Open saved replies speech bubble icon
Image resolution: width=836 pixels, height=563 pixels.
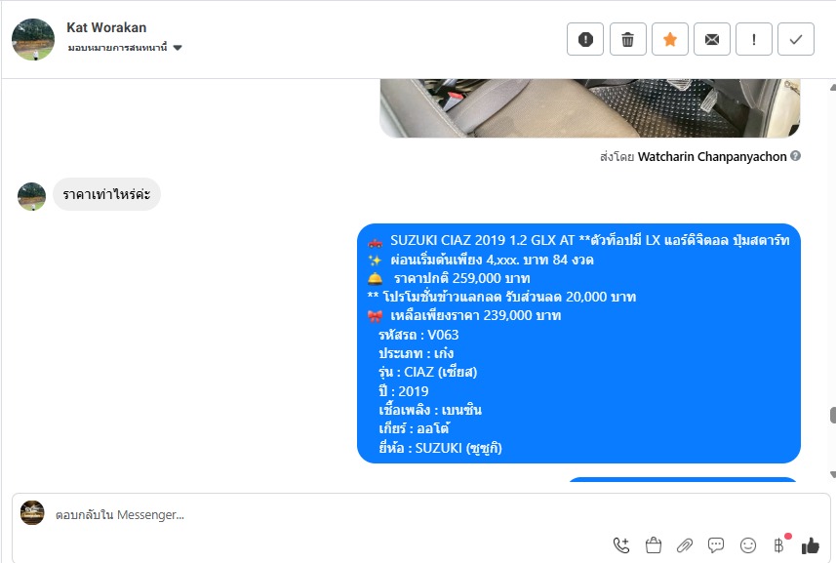[716, 544]
